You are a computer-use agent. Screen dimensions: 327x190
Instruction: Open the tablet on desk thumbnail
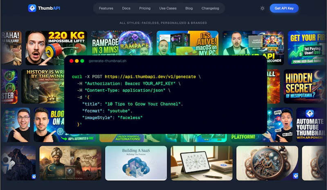click(x=202, y=163)
